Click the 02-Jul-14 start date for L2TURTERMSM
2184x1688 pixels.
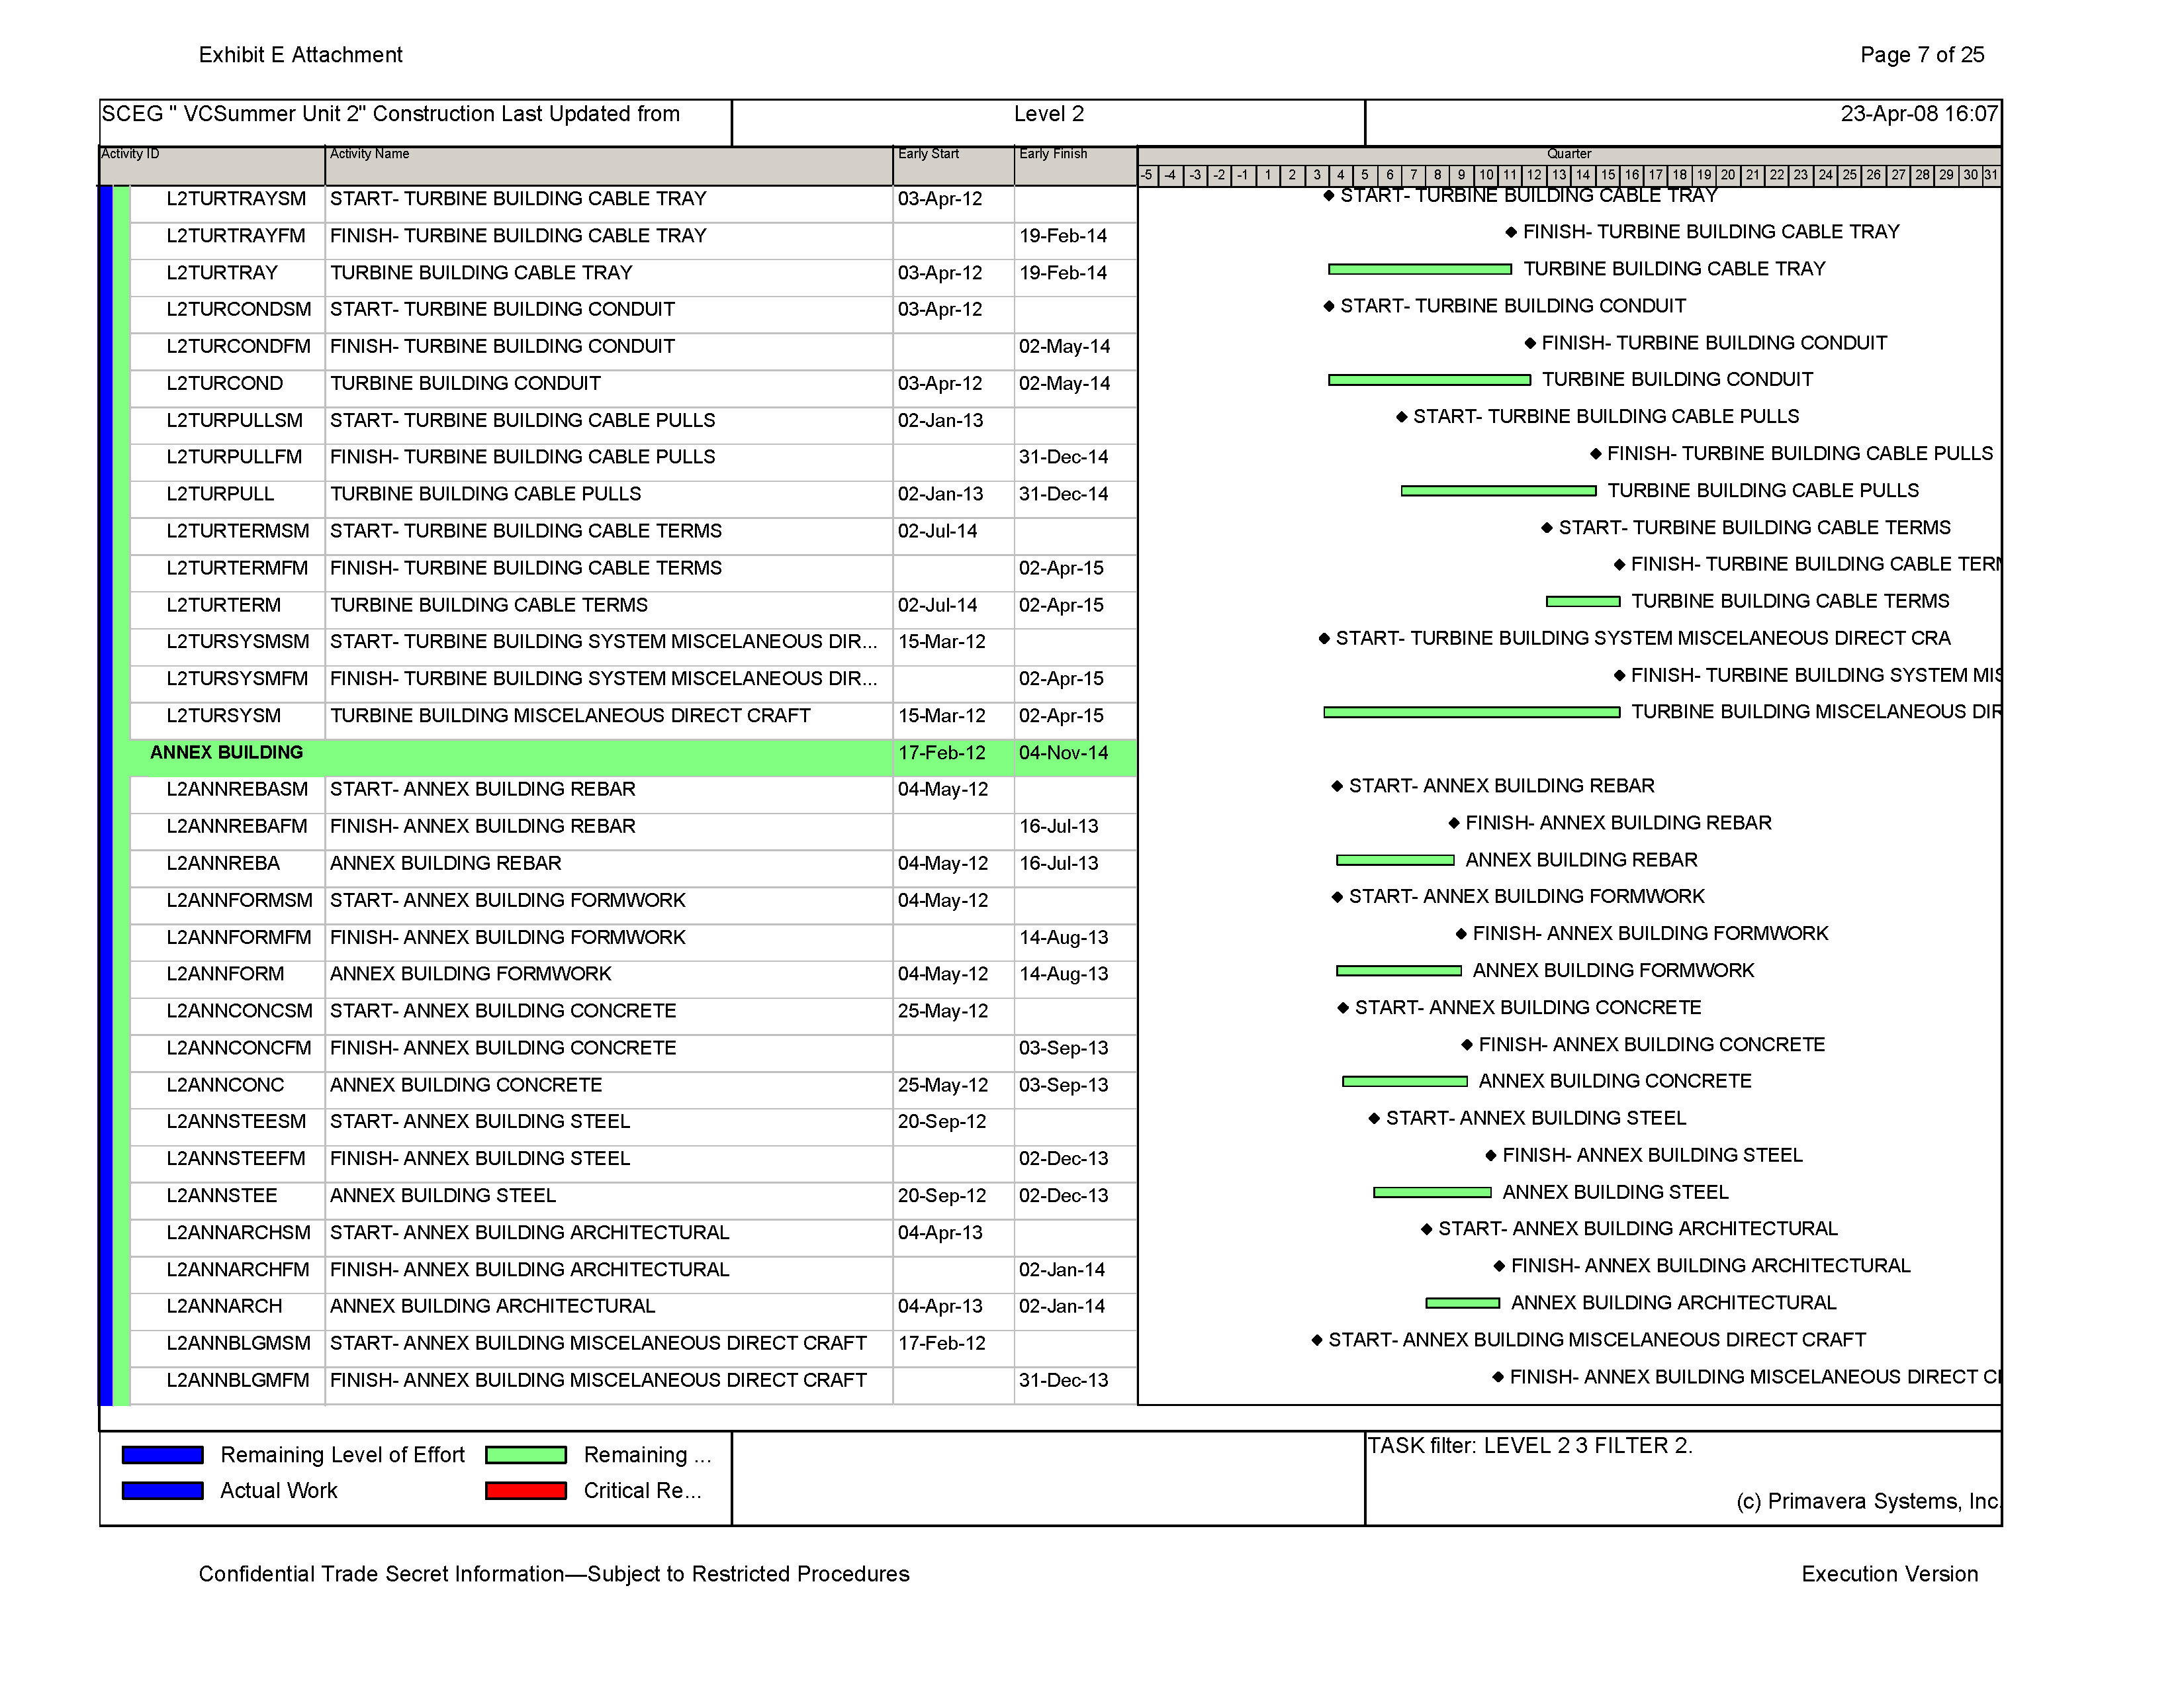(937, 531)
